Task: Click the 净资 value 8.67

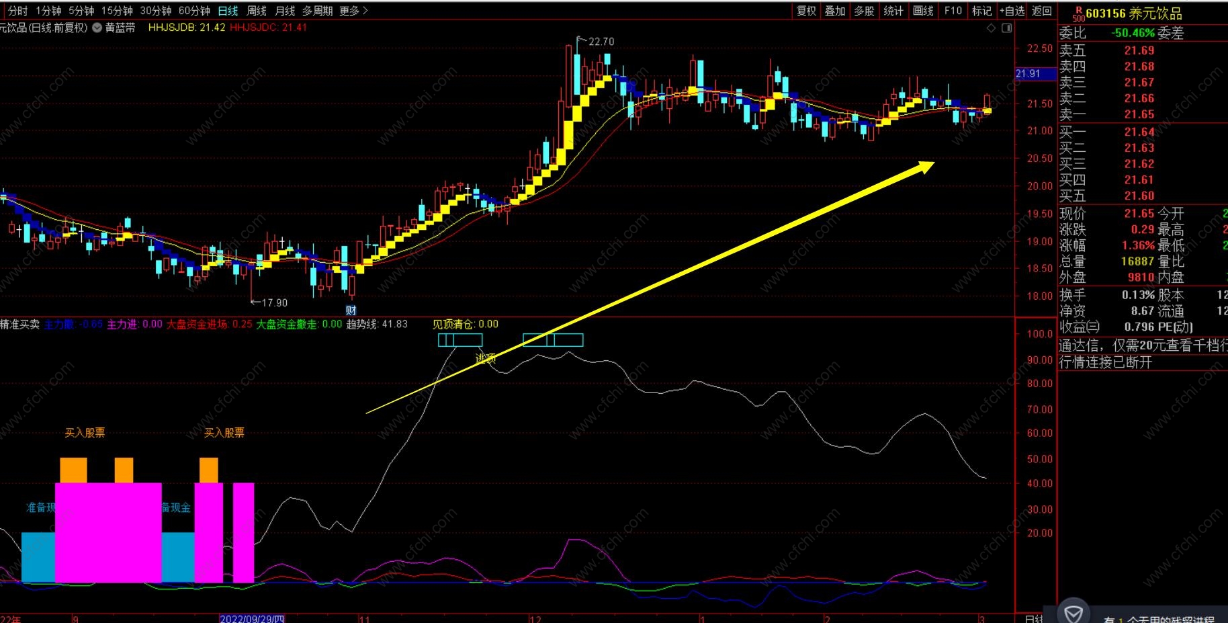Action: (1143, 311)
